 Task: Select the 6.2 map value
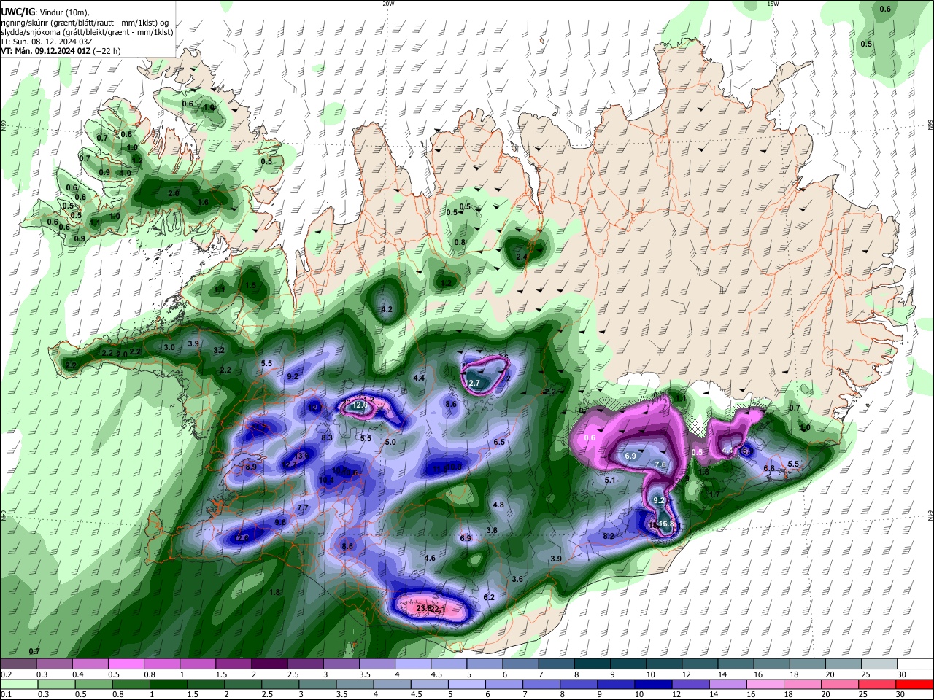click(489, 597)
